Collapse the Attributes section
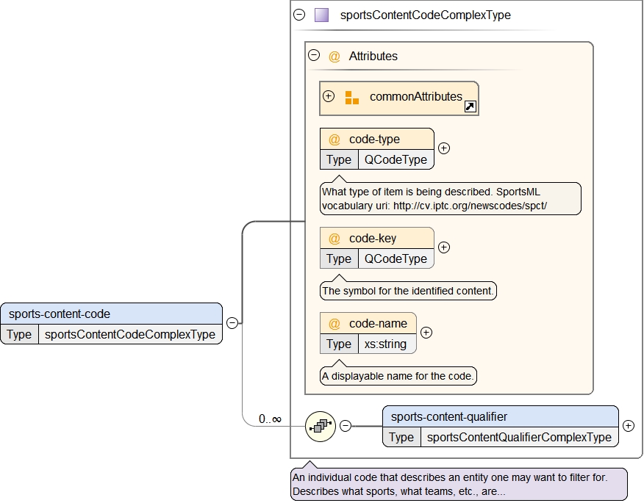The width and height of the screenshot is (644, 503). click(x=314, y=55)
